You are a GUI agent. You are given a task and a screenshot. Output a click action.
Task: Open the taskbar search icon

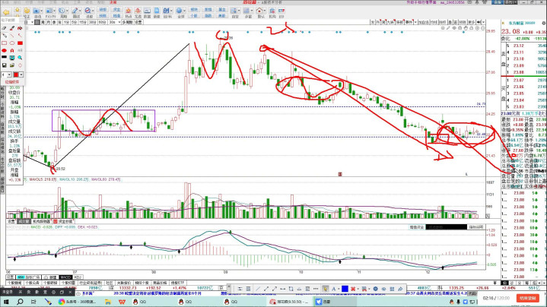point(20,302)
